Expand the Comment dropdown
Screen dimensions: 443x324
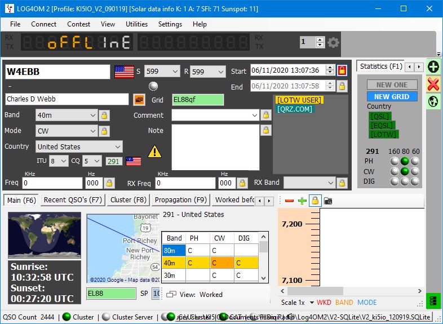(255, 116)
